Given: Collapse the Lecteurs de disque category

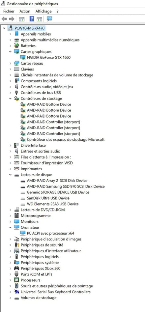Looking at the screenshot, I should (10, 175).
